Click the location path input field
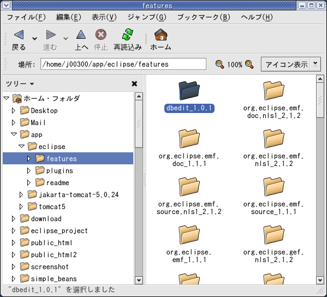327x297 pixels. [x=123, y=64]
